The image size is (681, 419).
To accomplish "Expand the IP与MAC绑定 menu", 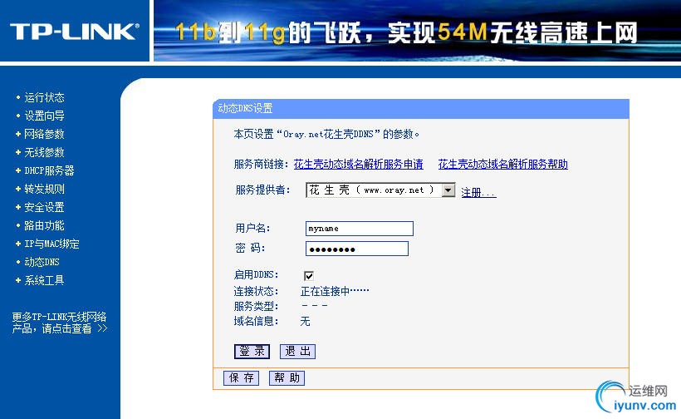I will [x=51, y=244].
